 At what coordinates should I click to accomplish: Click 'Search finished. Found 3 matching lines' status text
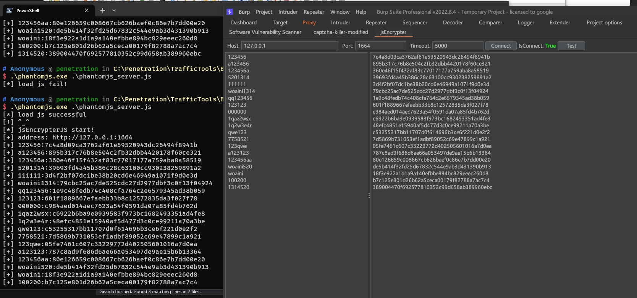[150, 292]
